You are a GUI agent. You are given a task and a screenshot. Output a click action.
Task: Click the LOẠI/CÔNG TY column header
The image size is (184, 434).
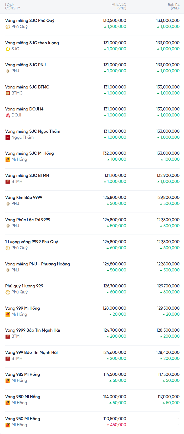tap(13, 7)
